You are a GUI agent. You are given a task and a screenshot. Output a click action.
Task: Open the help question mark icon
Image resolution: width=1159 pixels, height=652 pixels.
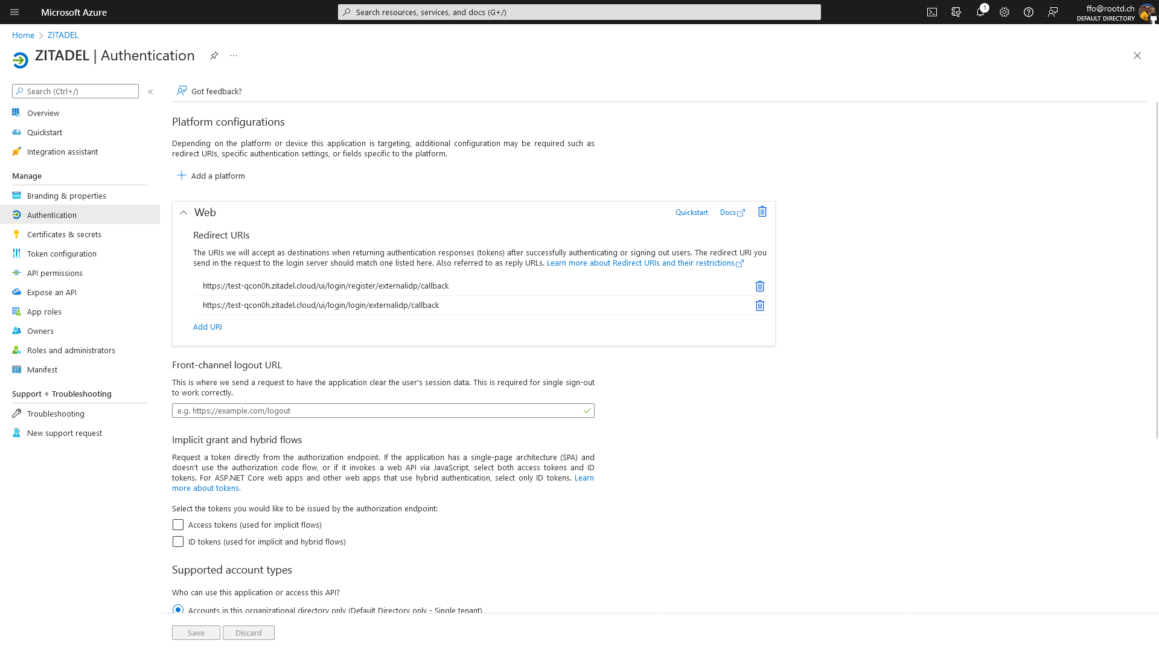[x=1029, y=12]
